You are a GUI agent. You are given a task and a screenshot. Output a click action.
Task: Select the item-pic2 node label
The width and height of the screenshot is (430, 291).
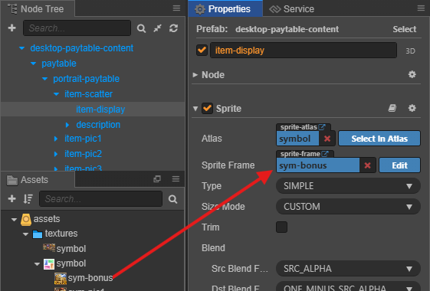coord(83,154)
